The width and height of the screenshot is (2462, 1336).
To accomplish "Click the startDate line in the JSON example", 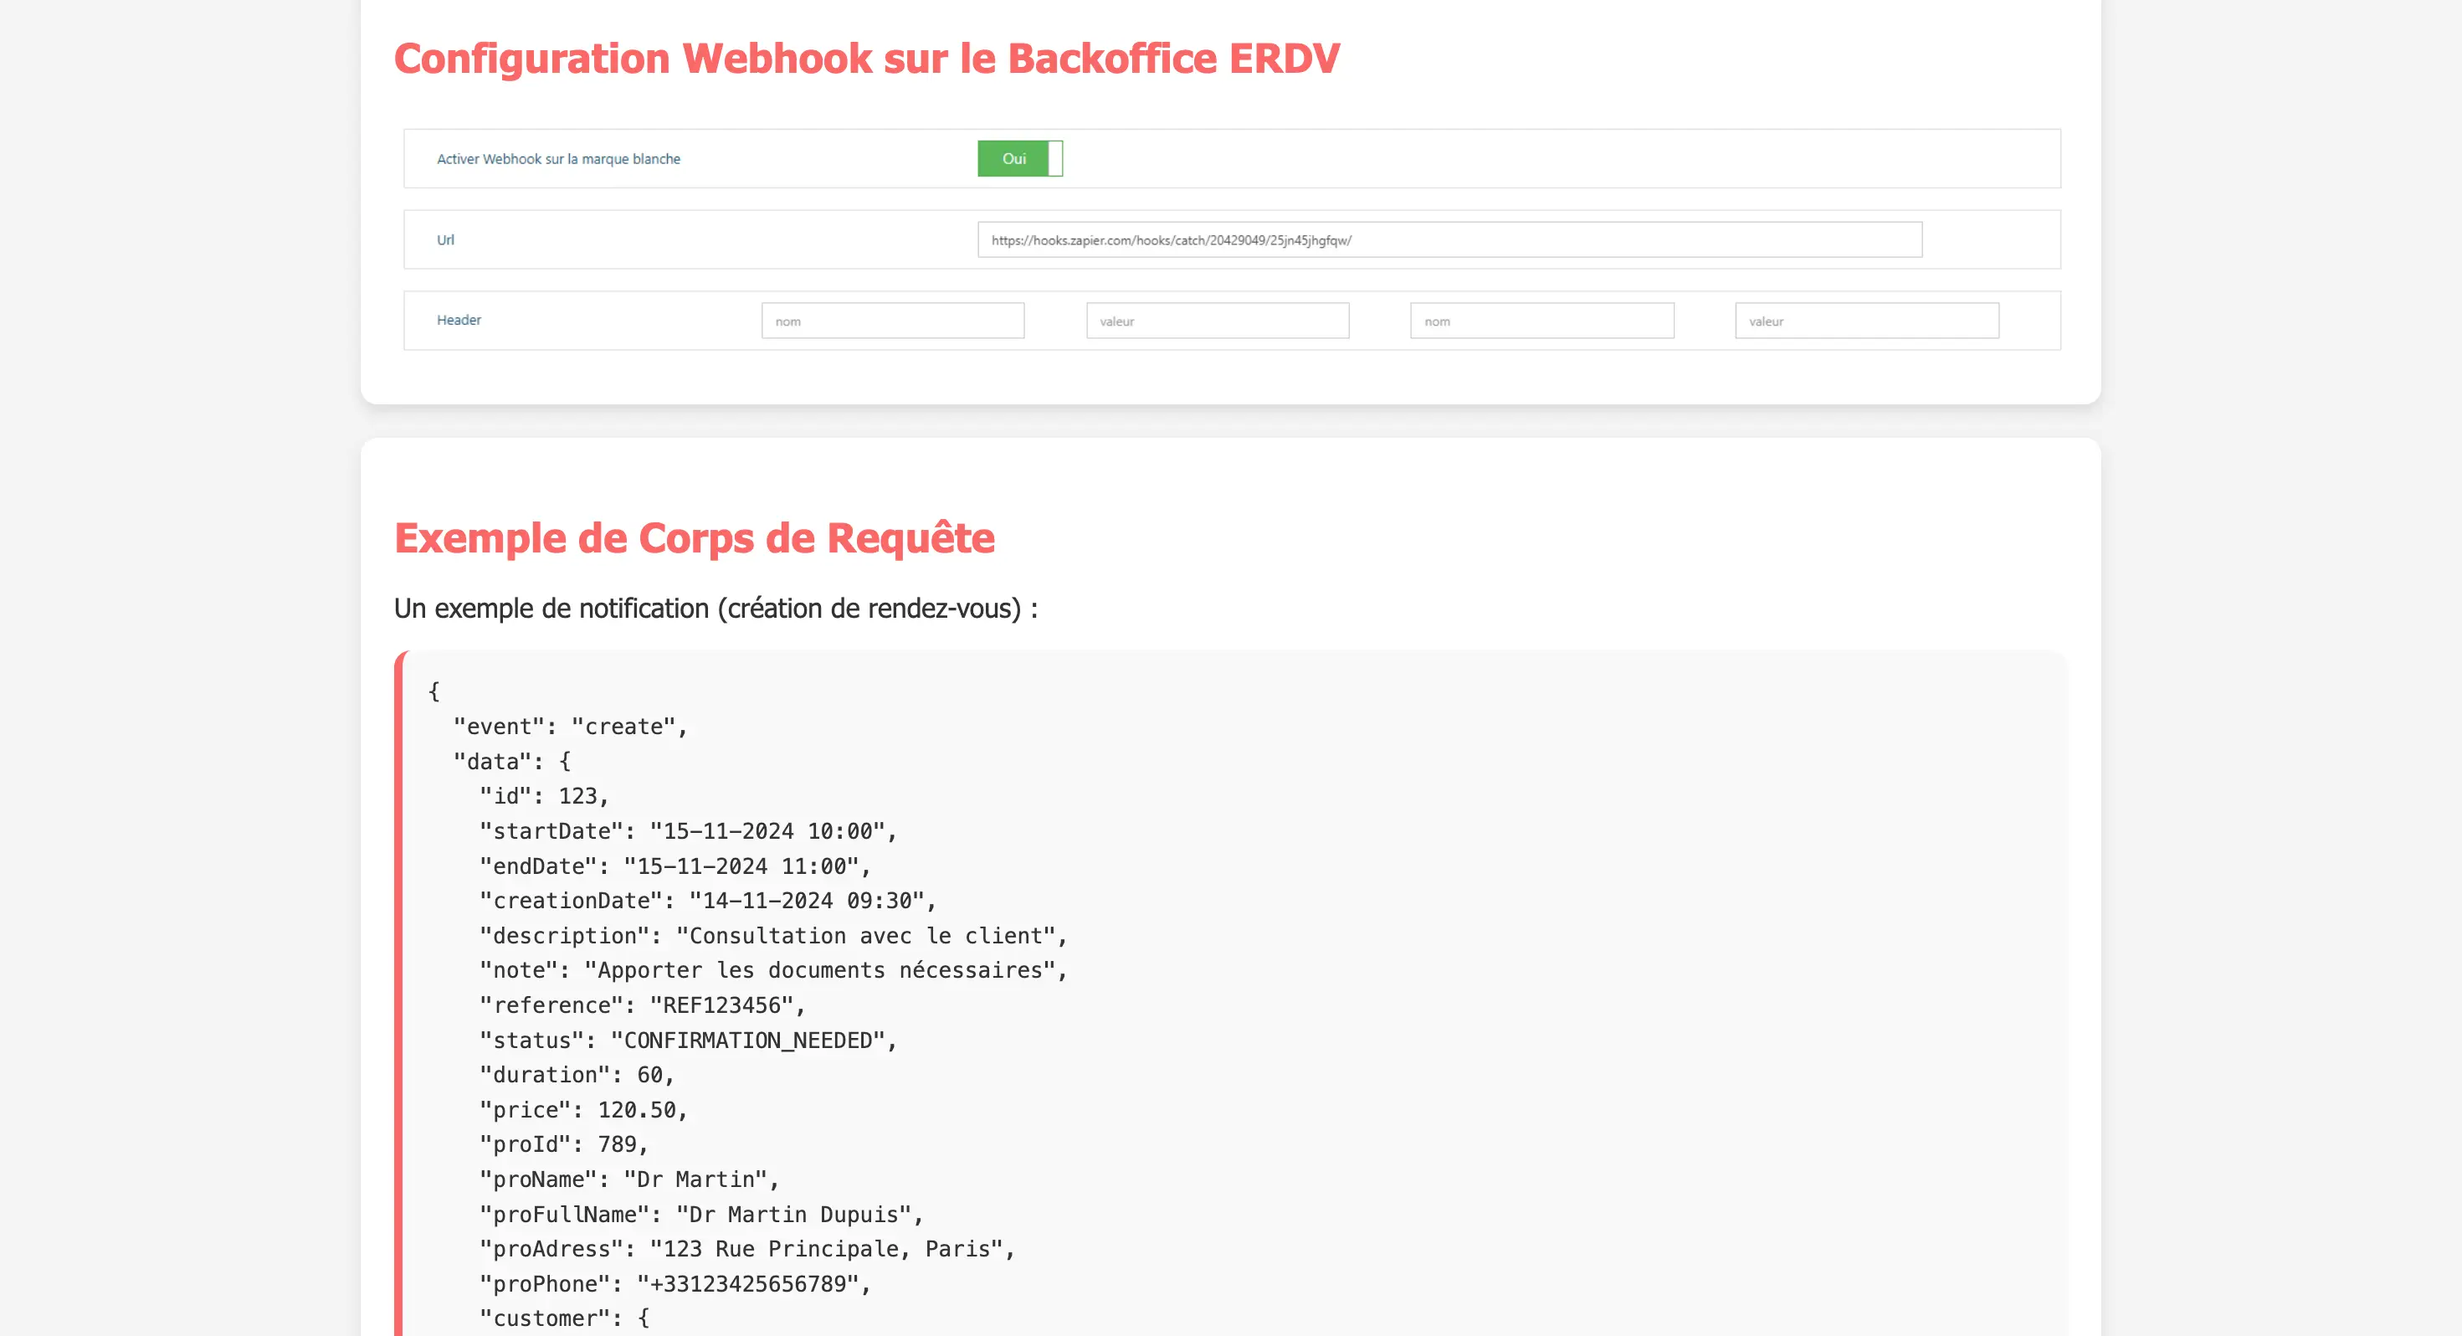I will point(687,832).
